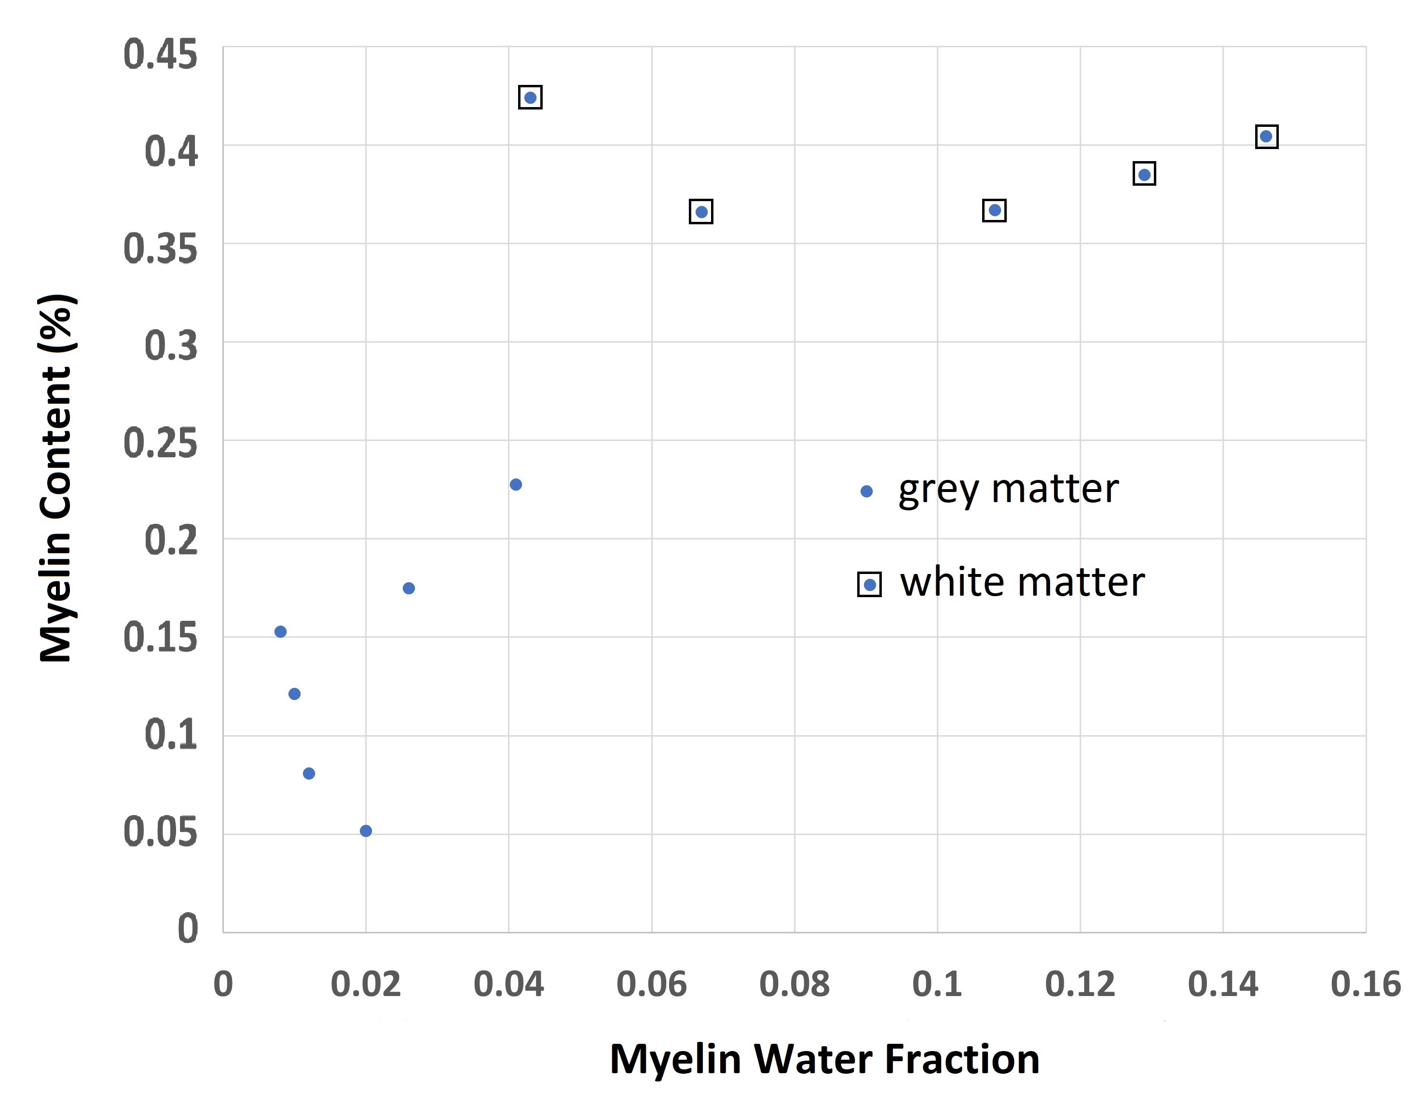
Task: Click the leftmost grey matter data point
Action: [x=280, y=632]
